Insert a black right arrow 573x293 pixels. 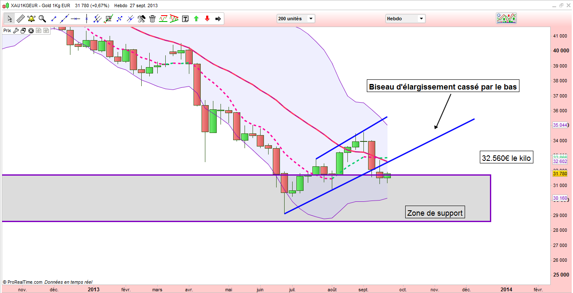[x=218, y=19]
